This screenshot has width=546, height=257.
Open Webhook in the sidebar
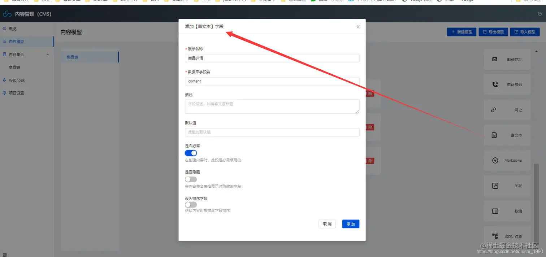(x=27, y=80)
